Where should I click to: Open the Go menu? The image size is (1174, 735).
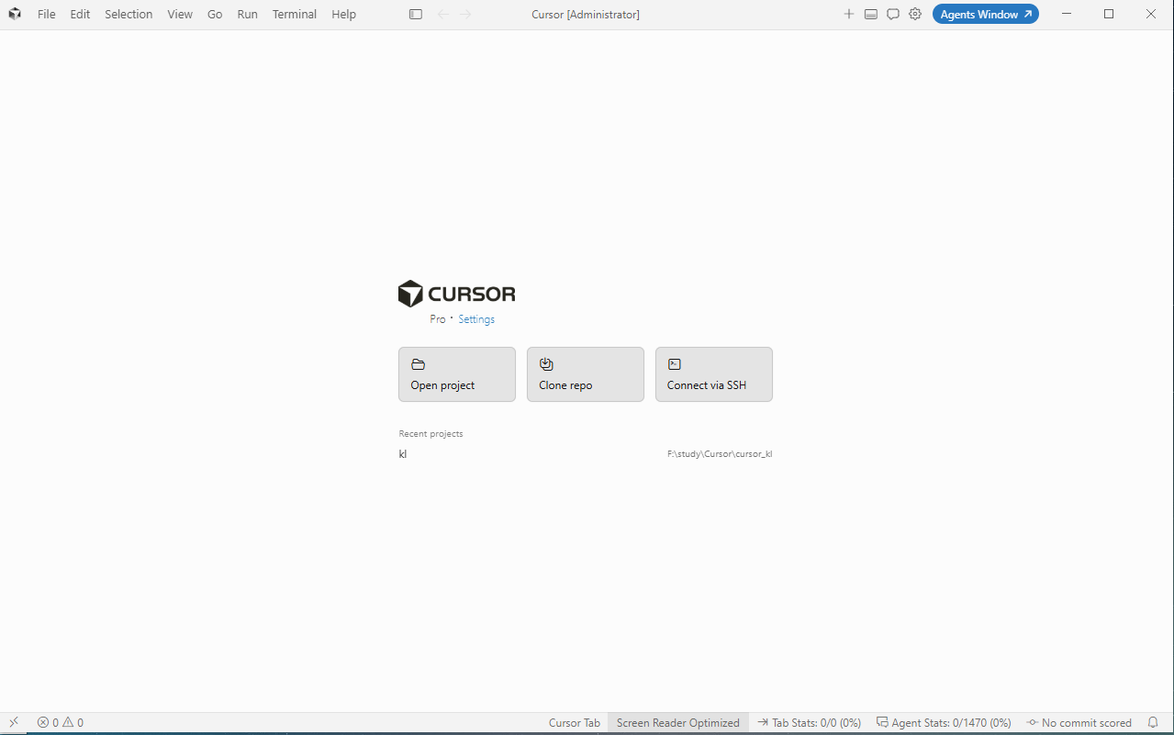[215, 14]
